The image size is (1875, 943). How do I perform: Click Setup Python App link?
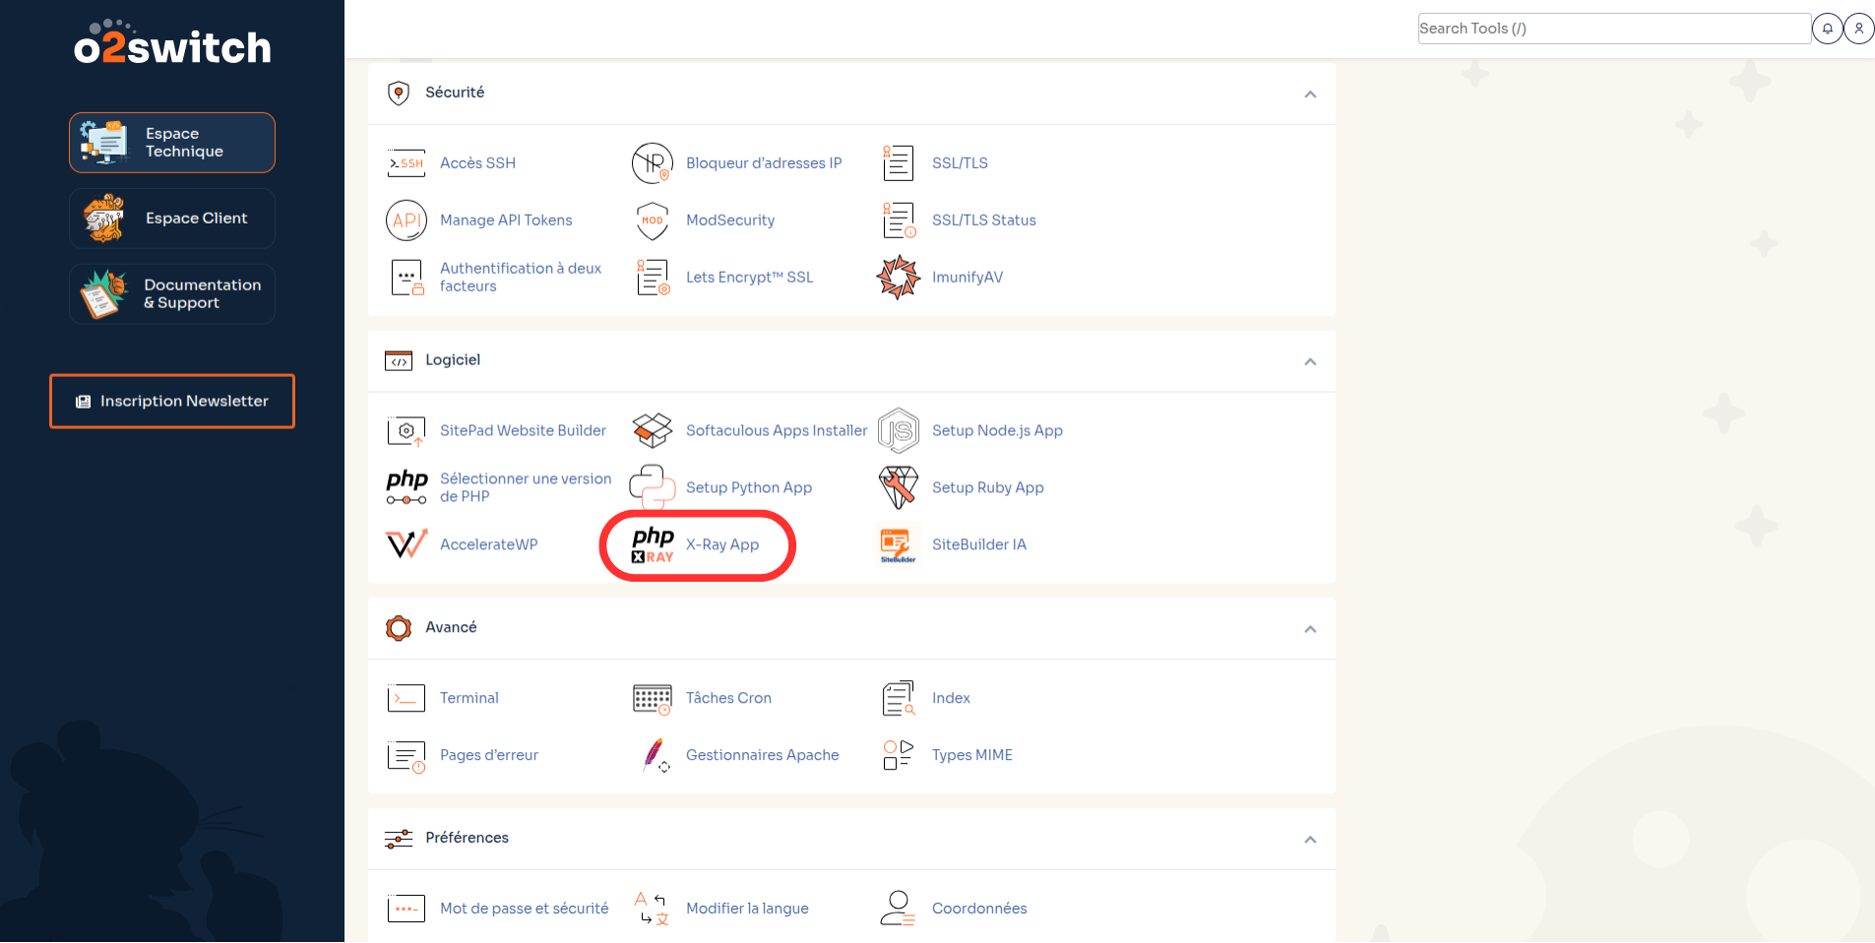[749, 488]
